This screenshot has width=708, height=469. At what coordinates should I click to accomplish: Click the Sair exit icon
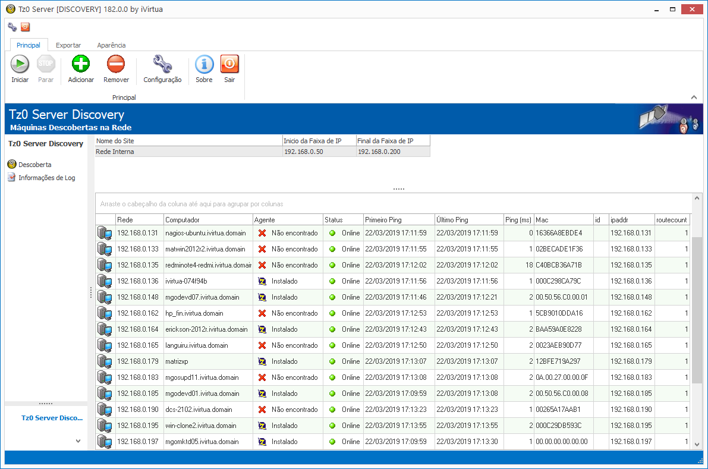point(229,64)
